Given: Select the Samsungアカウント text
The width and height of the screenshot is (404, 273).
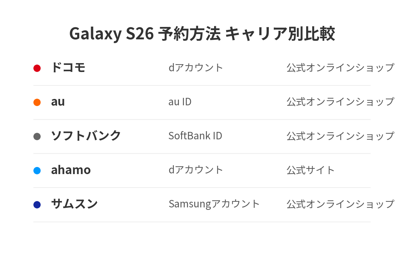Looking at the screenshot, I should [214, 204].
